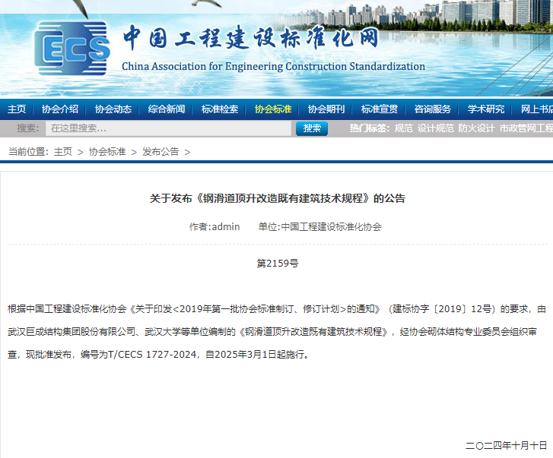Go to the 标准宣贯 section

[x=380, y=109]
